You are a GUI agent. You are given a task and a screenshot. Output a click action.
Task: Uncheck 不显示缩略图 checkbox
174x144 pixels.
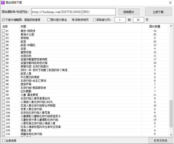coord(3,20)
